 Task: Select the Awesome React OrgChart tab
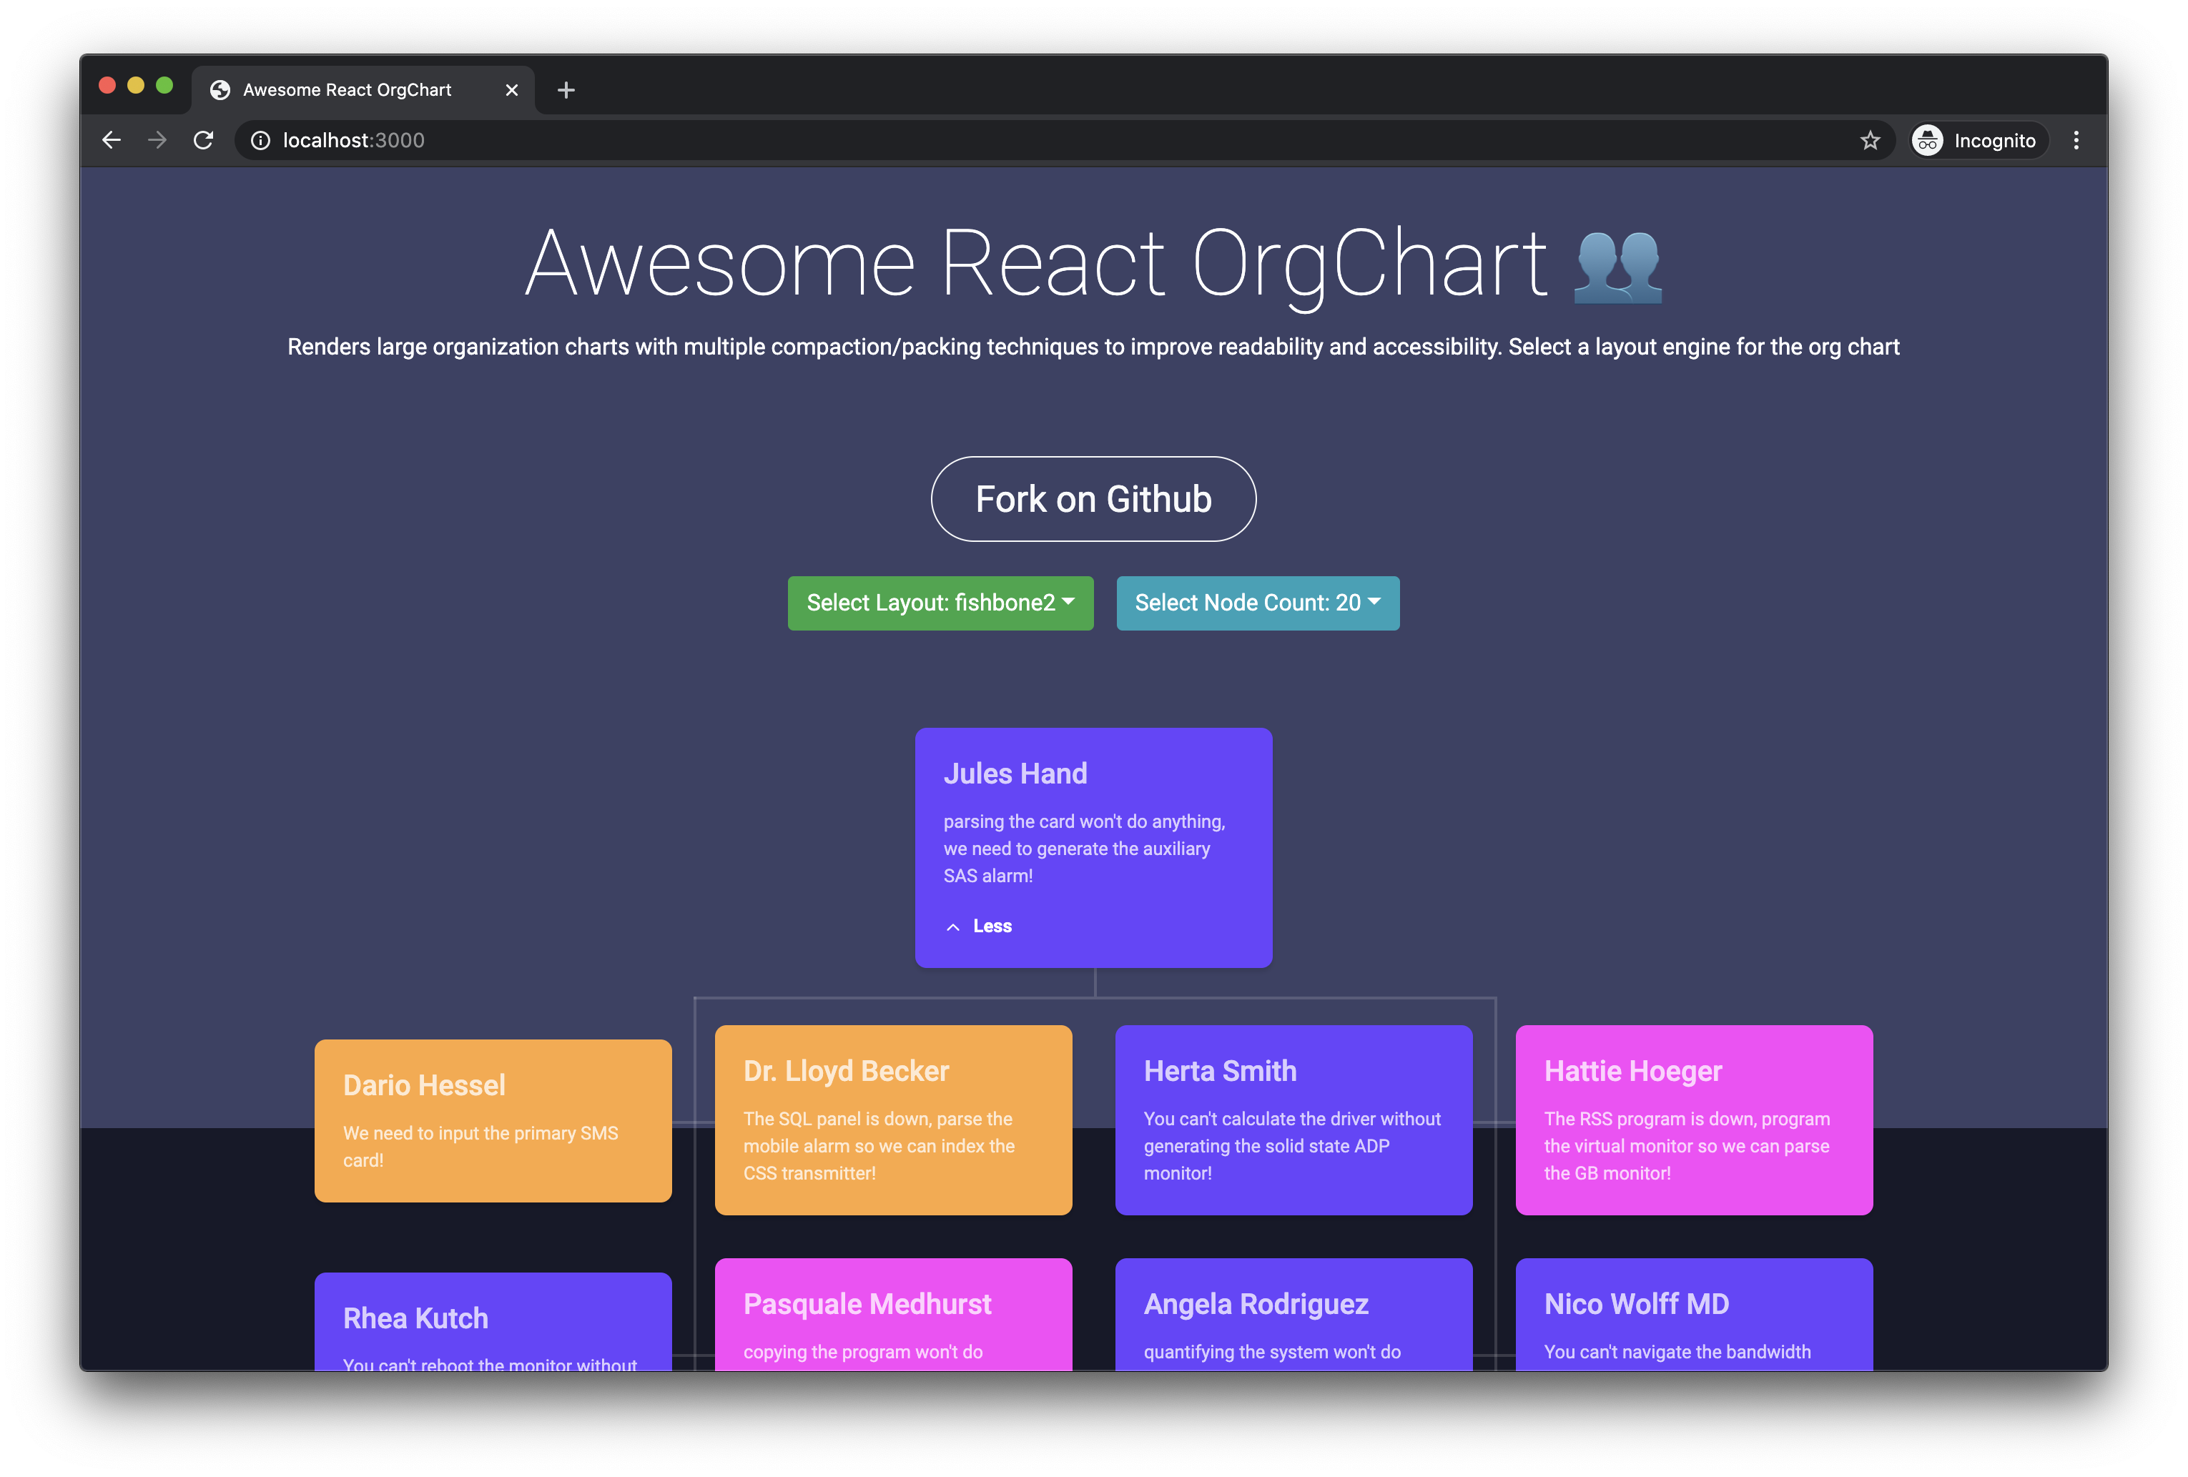coord(348,90)
